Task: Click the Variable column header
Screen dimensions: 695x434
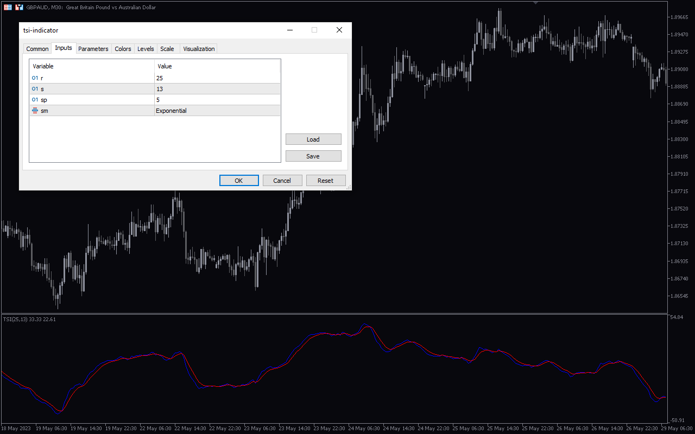Action: click(92, 66)
